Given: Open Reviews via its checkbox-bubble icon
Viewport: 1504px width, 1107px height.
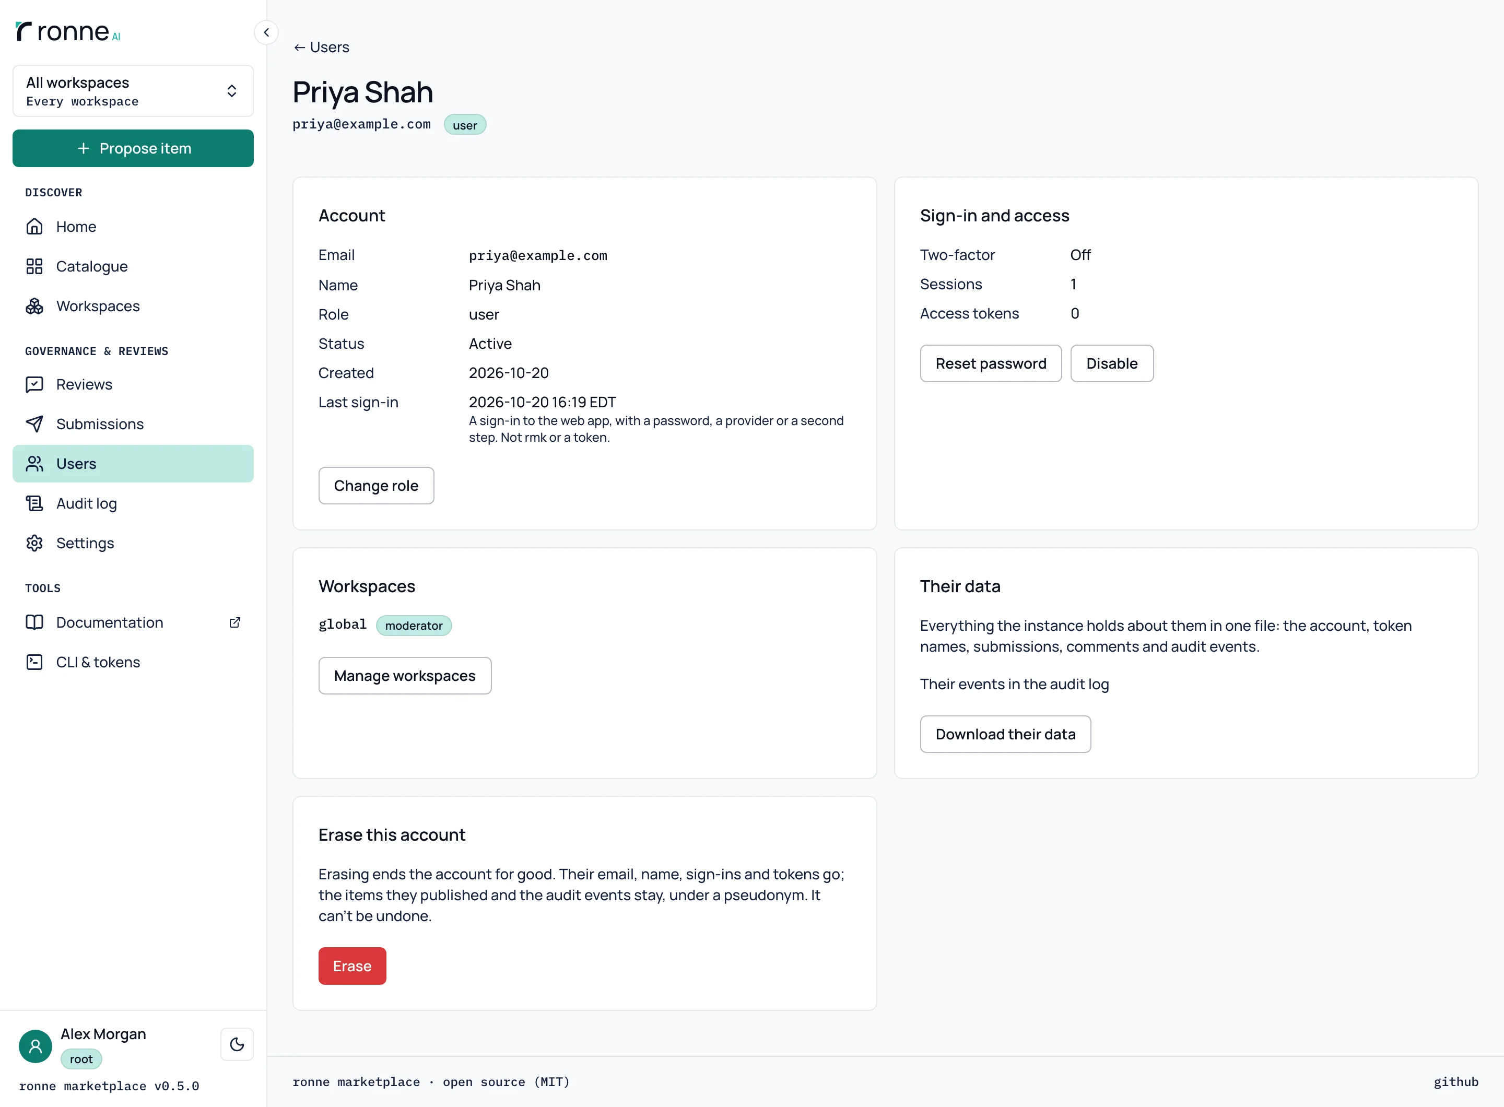Looking at the screenshot, I should (34, 384).
